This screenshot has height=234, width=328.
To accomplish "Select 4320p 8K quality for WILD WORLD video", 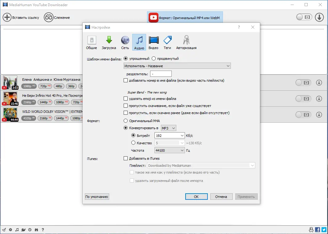I will pyautogui.click(x=29, y=118).
